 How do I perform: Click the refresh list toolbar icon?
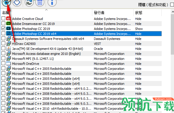pos(29,2)
